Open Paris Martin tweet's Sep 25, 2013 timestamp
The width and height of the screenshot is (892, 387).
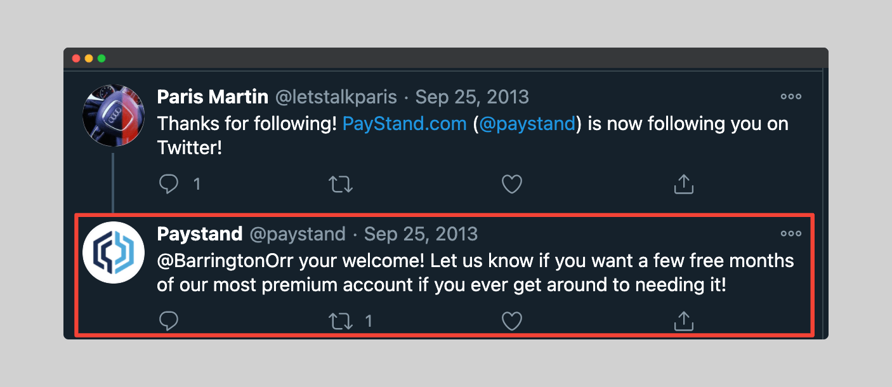point(472,97)
